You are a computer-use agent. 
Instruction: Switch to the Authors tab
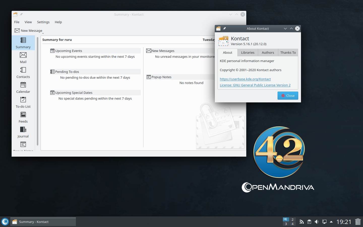(x=268, y=52)
